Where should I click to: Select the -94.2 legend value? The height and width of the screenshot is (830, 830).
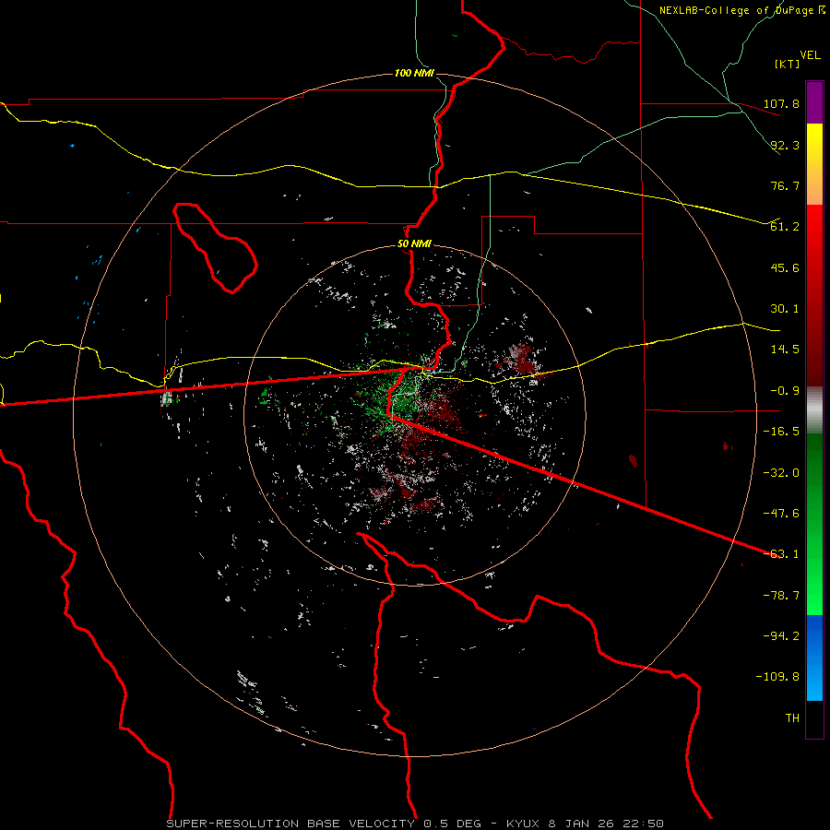pyautogui.click(x=781, y=636)
